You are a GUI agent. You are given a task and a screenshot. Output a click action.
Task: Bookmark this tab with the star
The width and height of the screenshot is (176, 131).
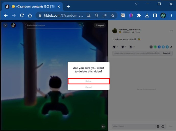[x=113, y=15]
